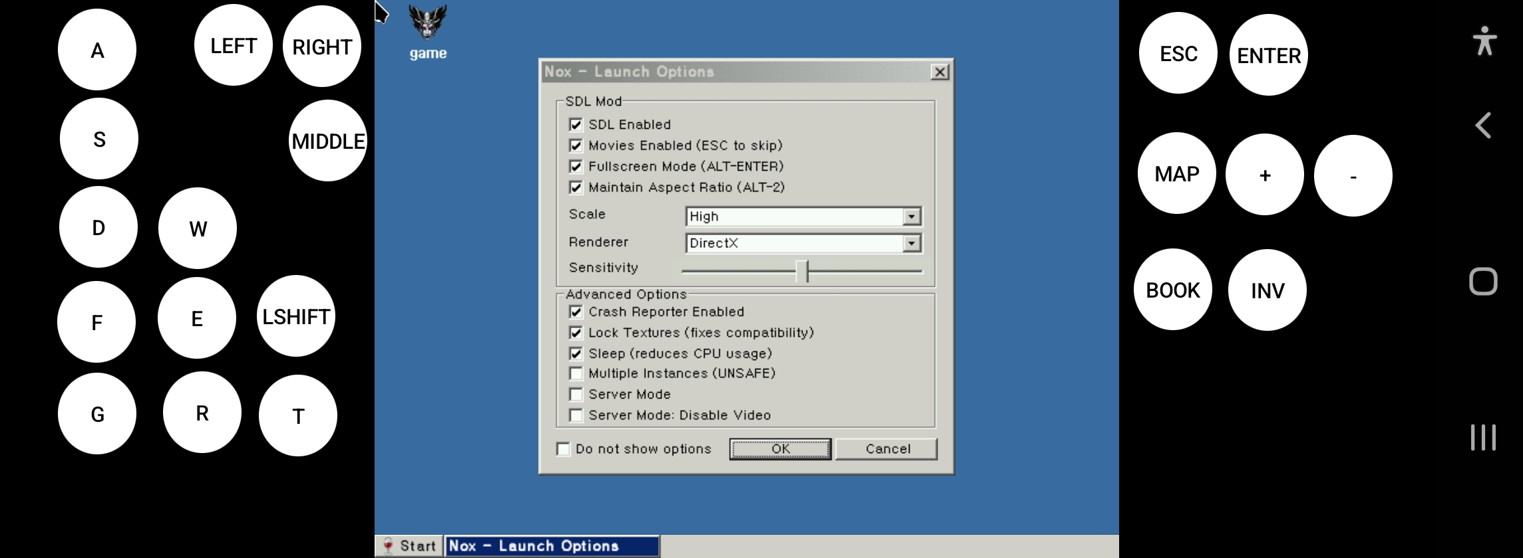
Task: Select Nox - Launch Options taskbar item
Action: pyautogui.click(x=552, y=546)
